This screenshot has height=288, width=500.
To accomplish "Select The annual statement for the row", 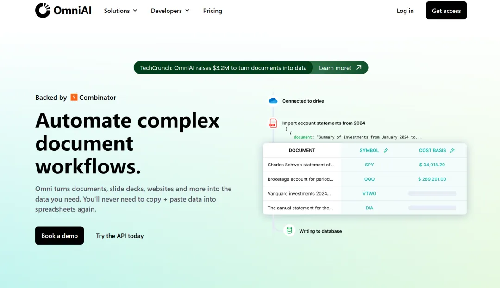I will tap(365, 208).
